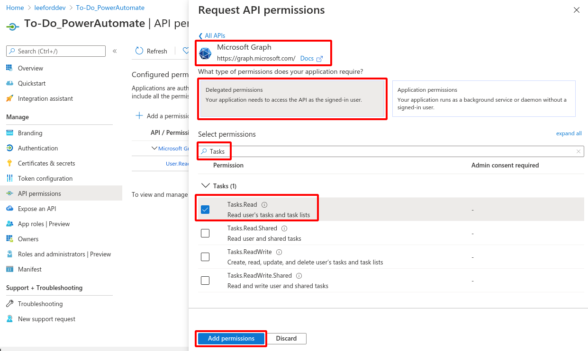Click the Integration assistant rocket icon
Viewport: 588px width, 351px height.
(x=9, y=98)
